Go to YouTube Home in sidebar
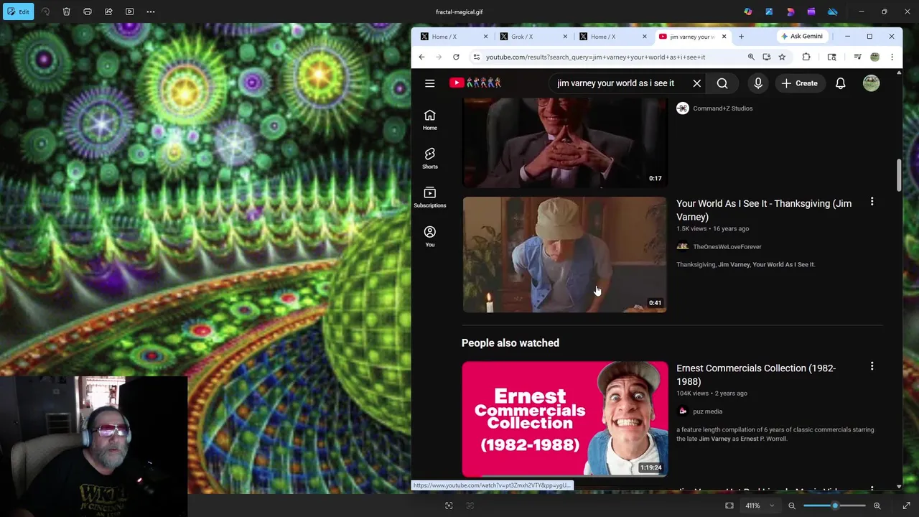The height and width of the screenshot is (517, 919). click(x=429, y=120)
